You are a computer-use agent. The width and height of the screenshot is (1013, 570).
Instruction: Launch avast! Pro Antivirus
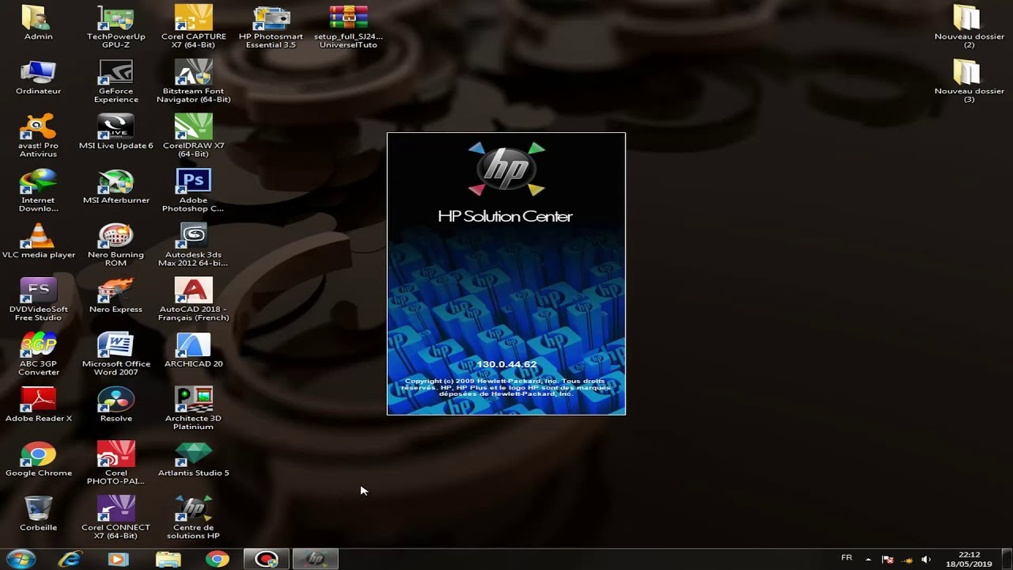[x=38, y=135]
